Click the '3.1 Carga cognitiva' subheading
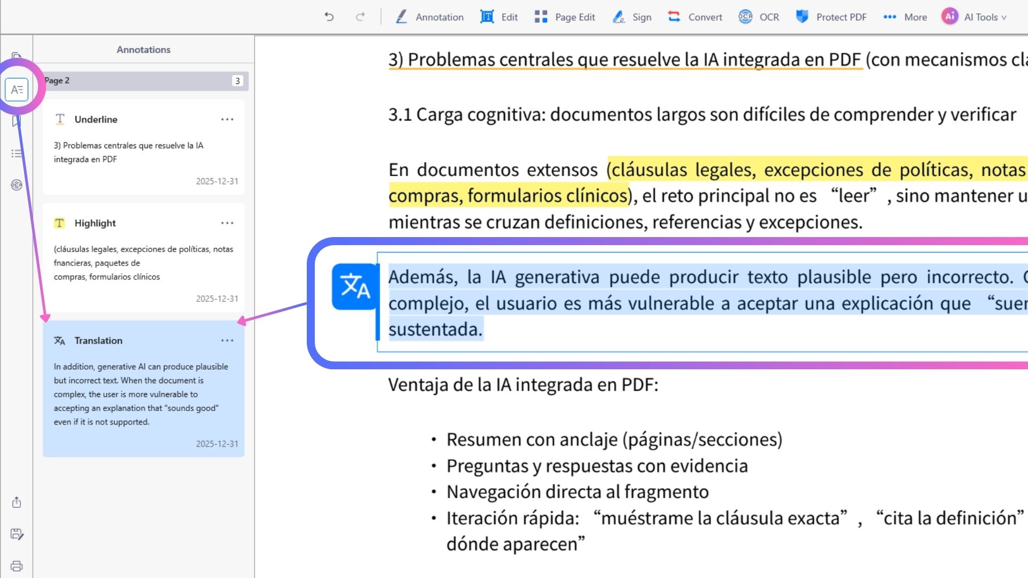The width and height of the screenshot is (1028, 578). [x=702, y=115]
